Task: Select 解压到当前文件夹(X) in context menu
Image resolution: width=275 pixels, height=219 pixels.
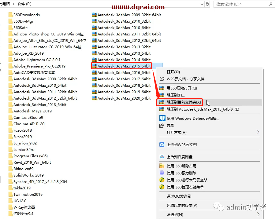Action: (x=184, y=102)
